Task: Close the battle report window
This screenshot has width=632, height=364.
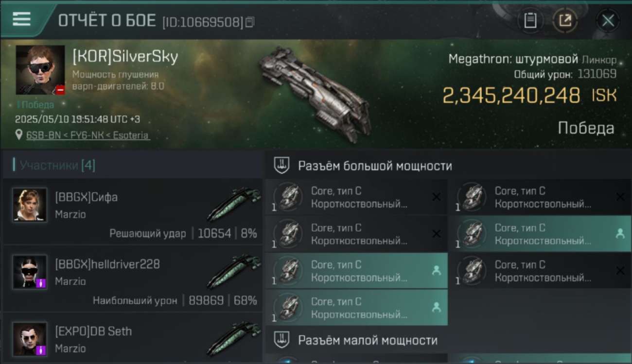Action: 608,20
